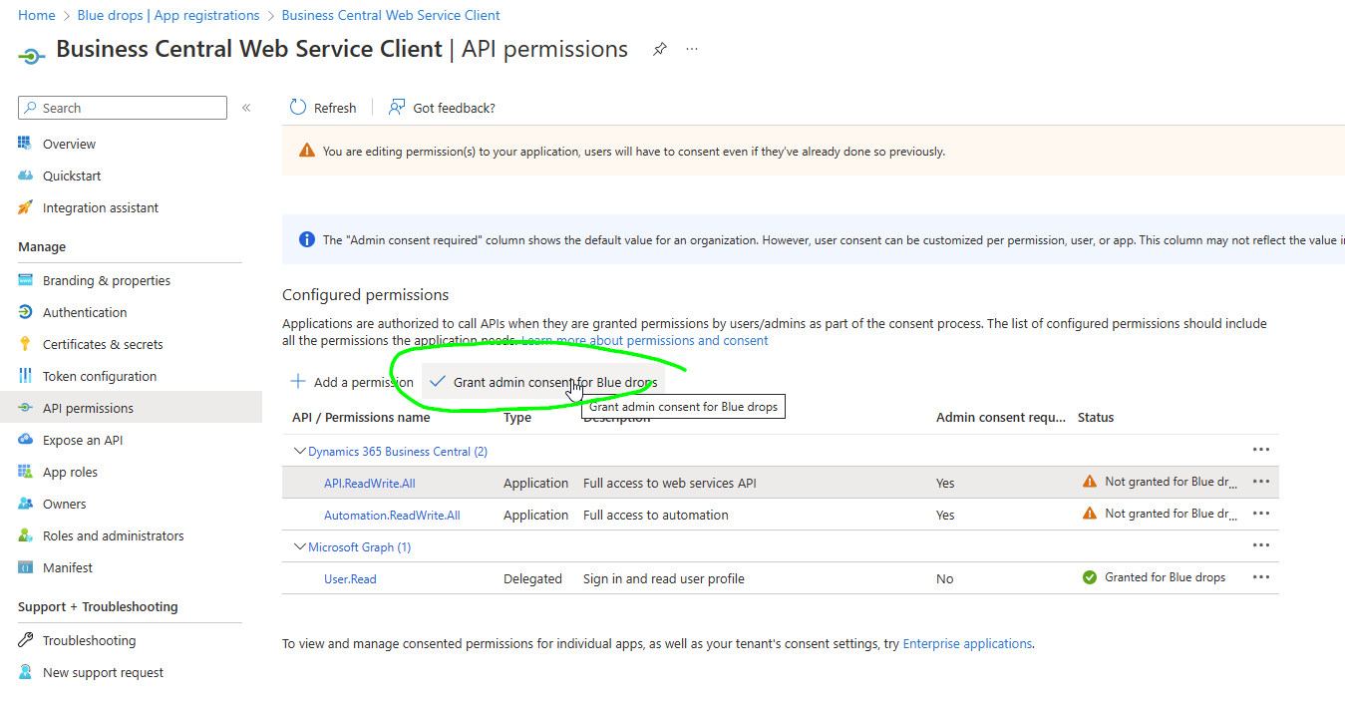Open Blue drops App registrations breadcrumb

[168, 15]
